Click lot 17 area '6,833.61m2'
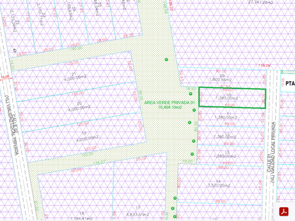295x221 pixels. click(x=138, y=215)
